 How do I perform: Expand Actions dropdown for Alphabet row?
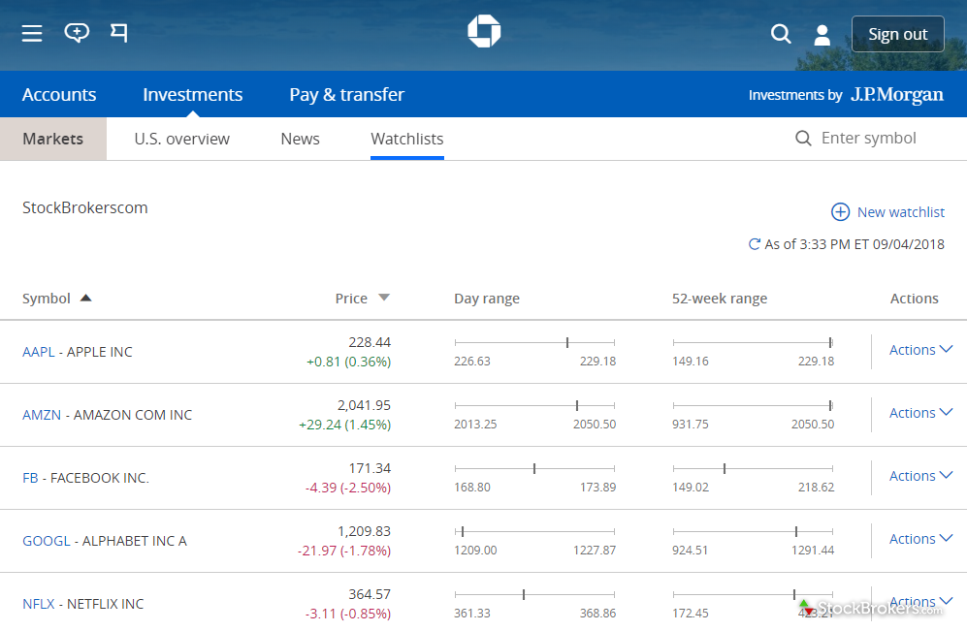(920, 539)
